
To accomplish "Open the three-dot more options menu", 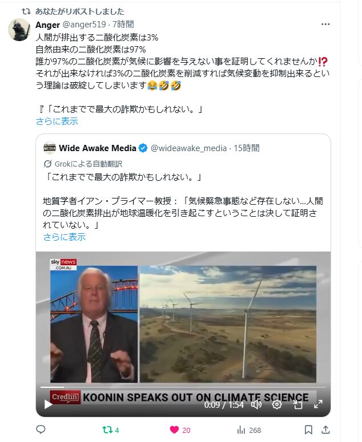I will tap(325, 25).
